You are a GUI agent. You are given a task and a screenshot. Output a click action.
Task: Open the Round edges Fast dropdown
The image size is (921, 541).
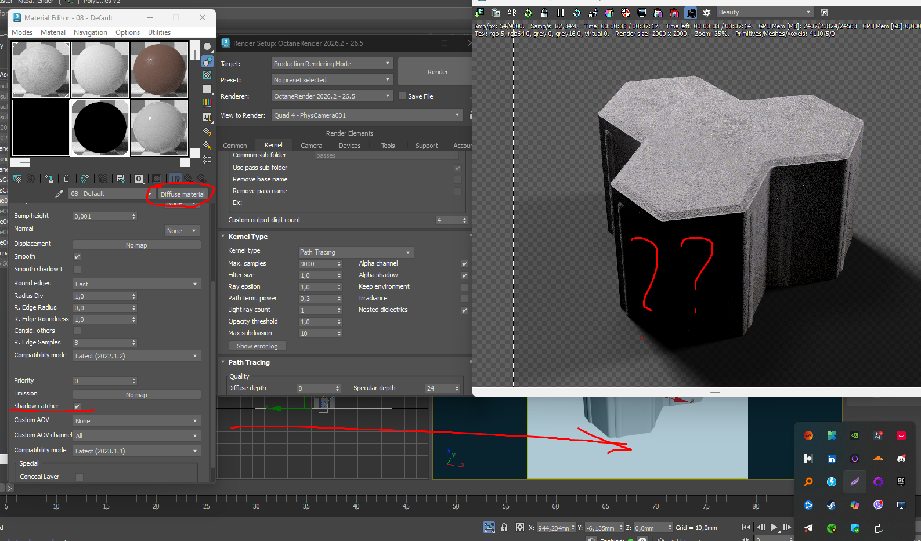(x=136, y=284)
